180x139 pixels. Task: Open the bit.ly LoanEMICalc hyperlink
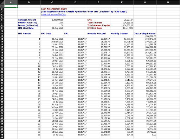tap(53, 14)
